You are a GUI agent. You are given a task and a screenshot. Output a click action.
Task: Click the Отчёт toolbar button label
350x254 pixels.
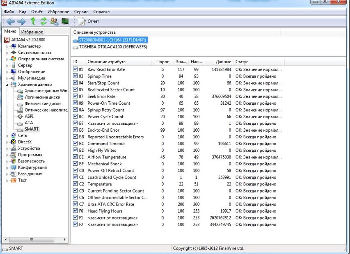pos(93,21)
